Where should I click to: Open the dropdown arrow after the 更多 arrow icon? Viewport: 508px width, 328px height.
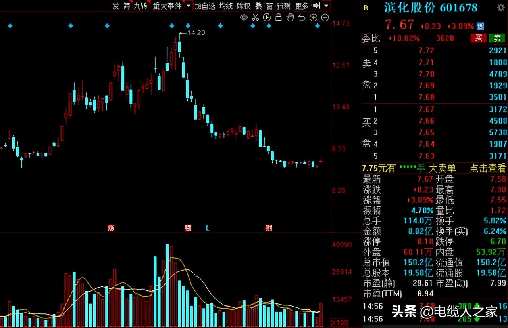pyautogui.click(x=326, y=6)
